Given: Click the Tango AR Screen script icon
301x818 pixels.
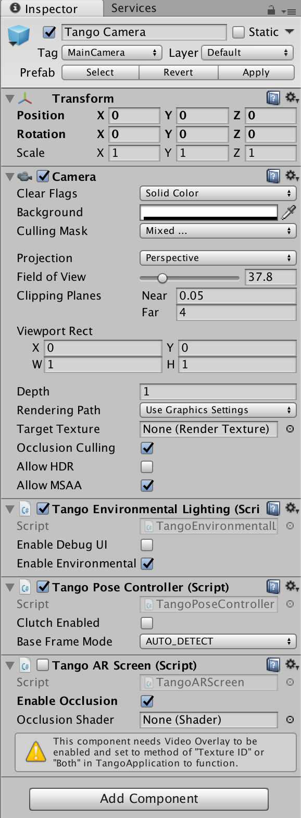Looking at the screenshot, I should click(x=25, y=665).
